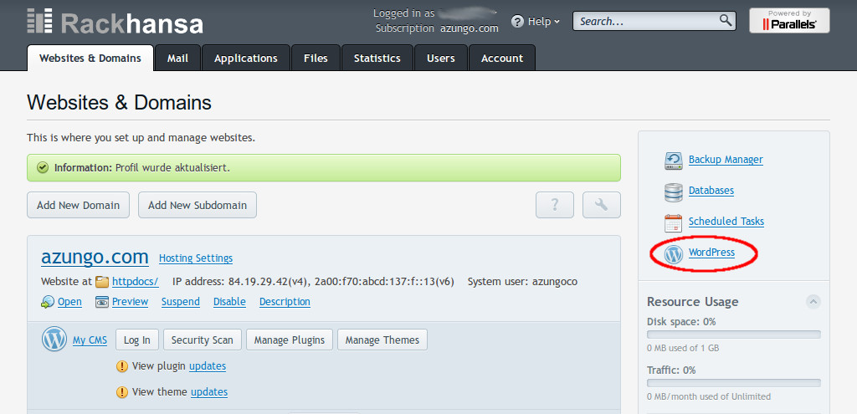Viewport: 857px width, 414px height.
Task: Click the WordPress icon in sidebar
Action: pos(674,253)
